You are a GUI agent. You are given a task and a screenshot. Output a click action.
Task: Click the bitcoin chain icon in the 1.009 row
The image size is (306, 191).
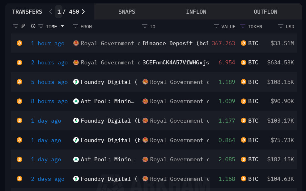[19, 101]
